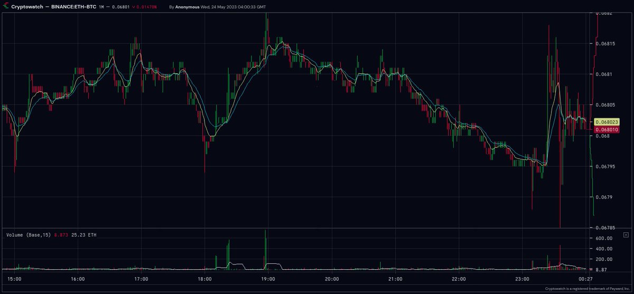Screen dimensions: 634x294
Task: Click the 0.06805 price axis label
Action: pos(607,105)
